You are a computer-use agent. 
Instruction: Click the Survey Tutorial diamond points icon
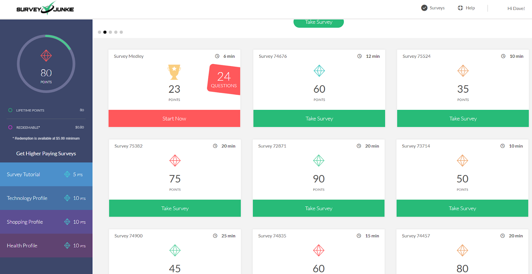click(x=67, y=174)
